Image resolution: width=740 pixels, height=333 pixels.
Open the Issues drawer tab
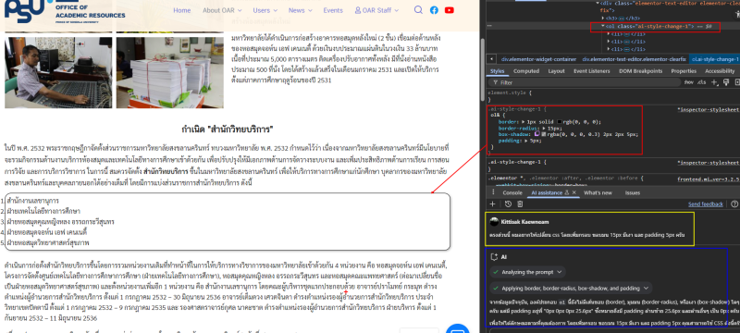[x=633, y=192]
